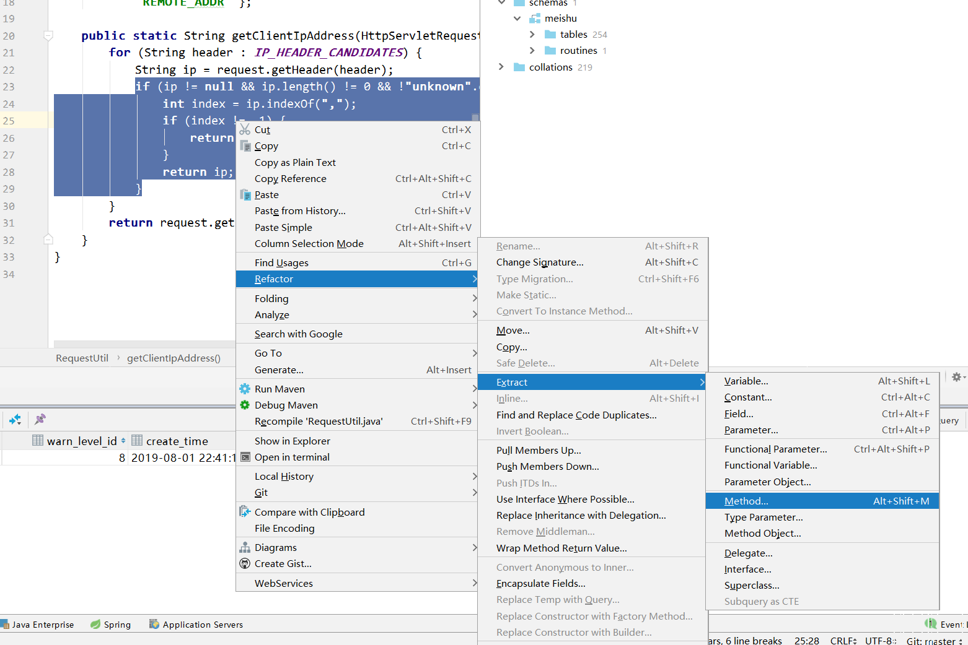Viewport: 968px width, 645px height.
Task: Choose Run Maven from context menu
Action: click(279, 389)
